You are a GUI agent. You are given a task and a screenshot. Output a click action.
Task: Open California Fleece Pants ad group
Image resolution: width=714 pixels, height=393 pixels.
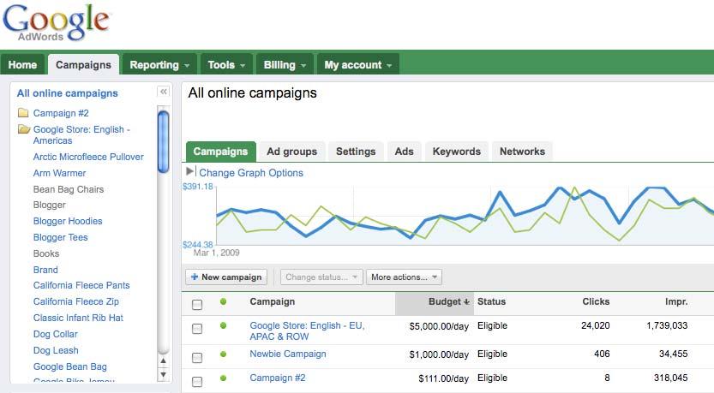point(81,285)
